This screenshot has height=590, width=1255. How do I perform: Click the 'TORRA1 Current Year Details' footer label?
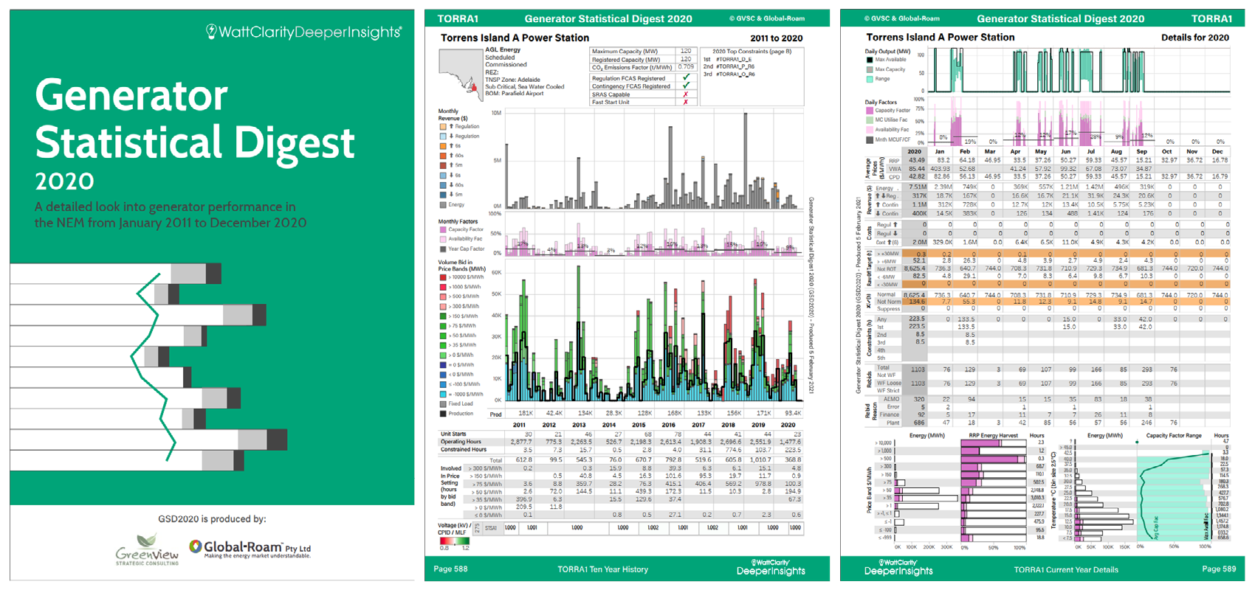1065,569
